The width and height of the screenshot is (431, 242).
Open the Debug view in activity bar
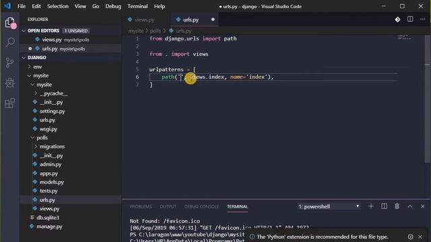click(10, 83)
